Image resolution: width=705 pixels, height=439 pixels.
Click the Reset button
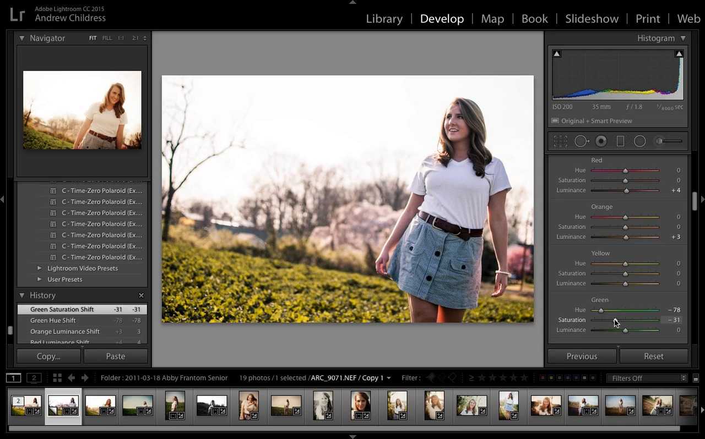click(653, 356)
